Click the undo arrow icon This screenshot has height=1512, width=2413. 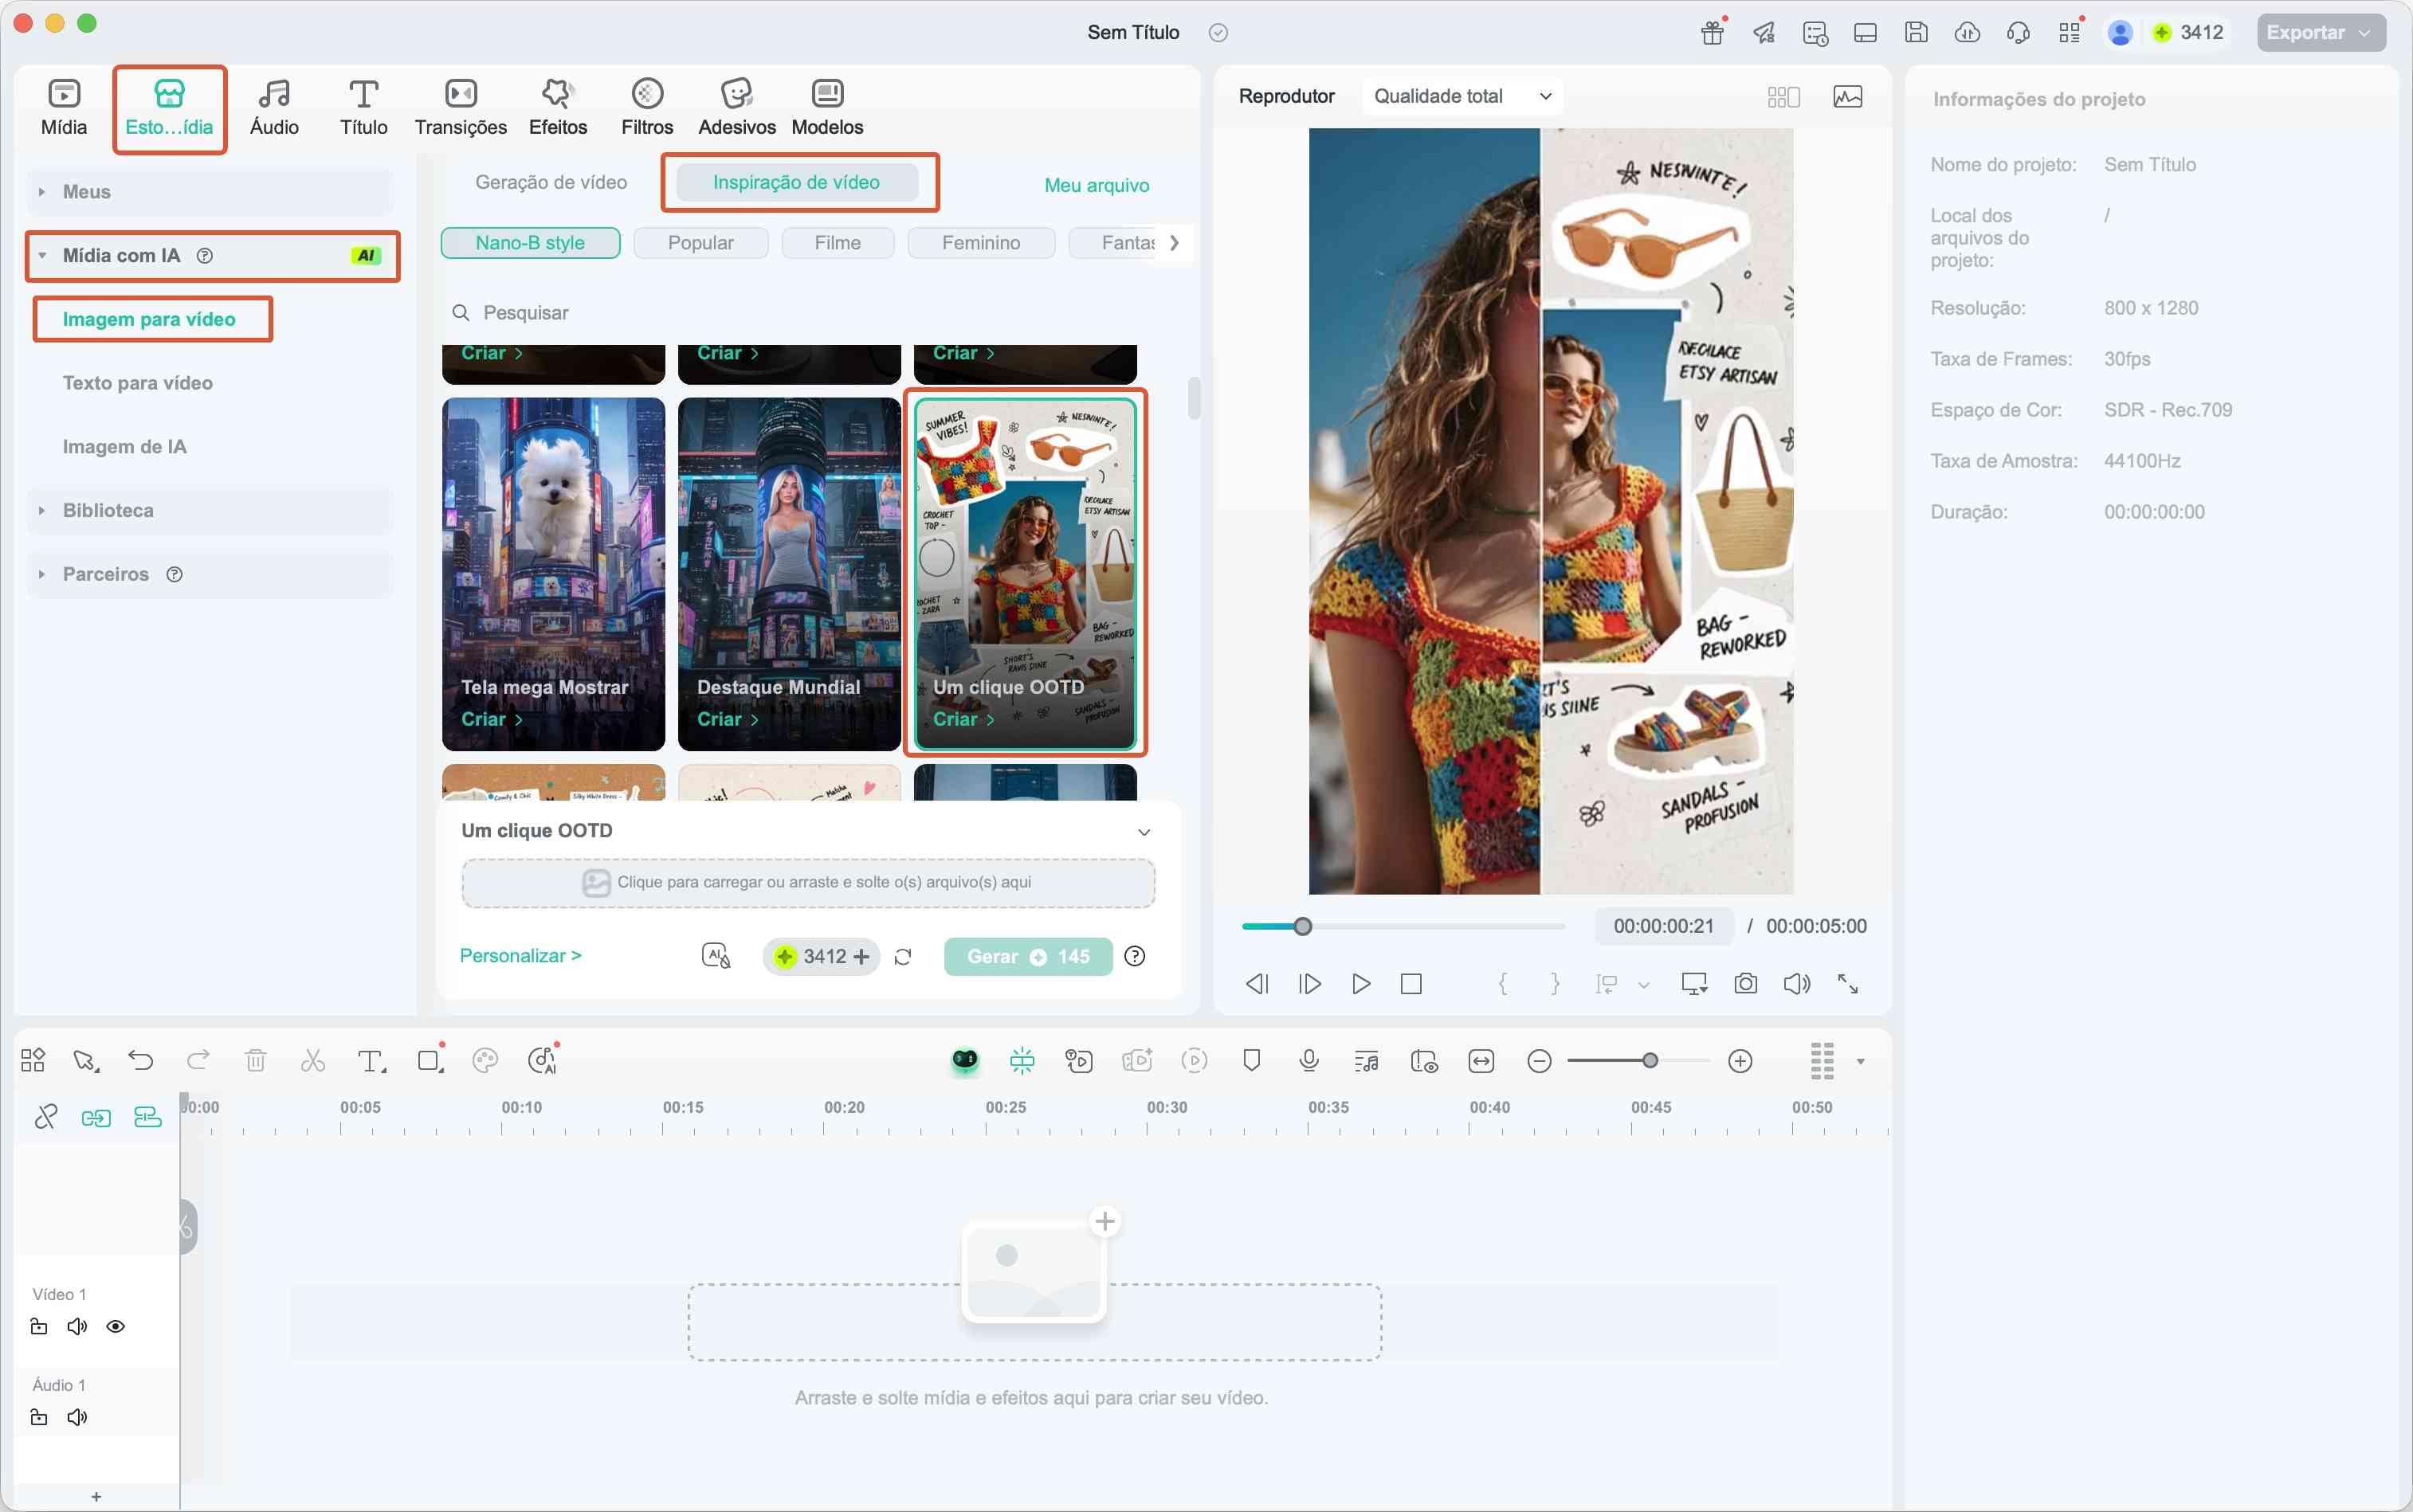(x=141, y=1061)
